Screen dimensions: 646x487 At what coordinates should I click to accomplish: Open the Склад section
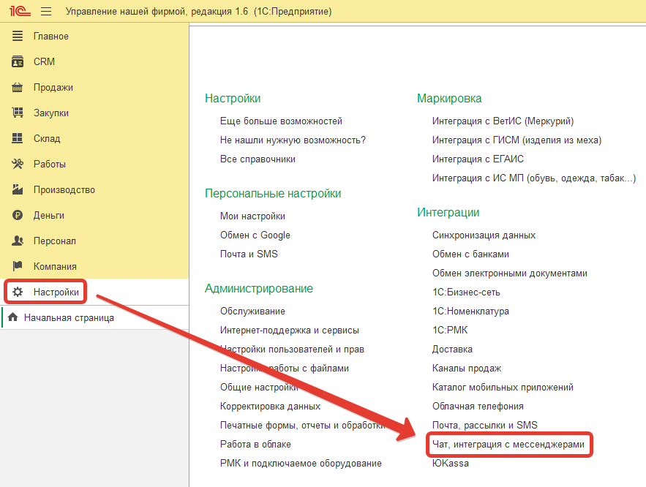47,138
